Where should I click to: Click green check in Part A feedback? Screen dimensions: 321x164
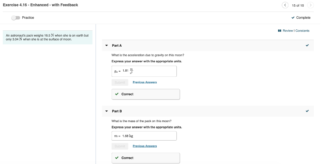pyautogui.click(x=117, y=94)
